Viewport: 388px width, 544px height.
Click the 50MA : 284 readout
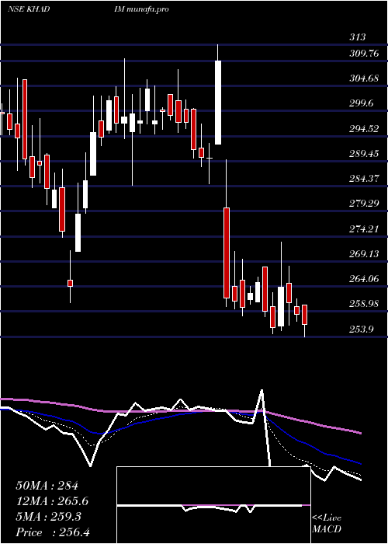(47, 486)
